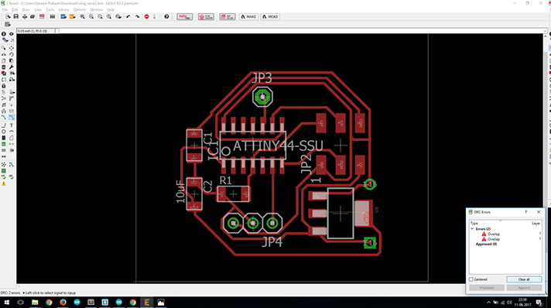Click the Undo arrow in the toolbar
The image size is (551, 308).
(128, 16)
